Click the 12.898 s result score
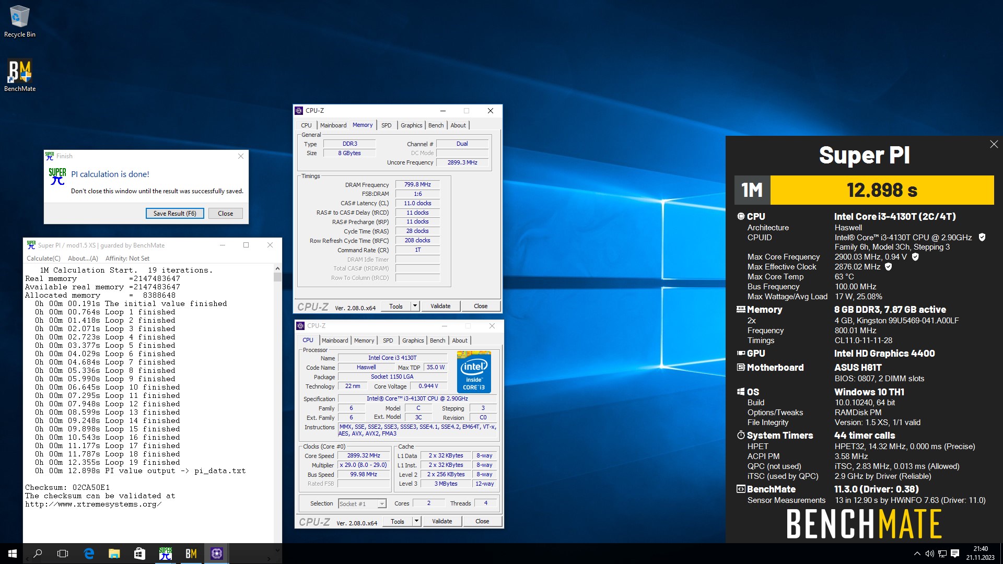 882,190
